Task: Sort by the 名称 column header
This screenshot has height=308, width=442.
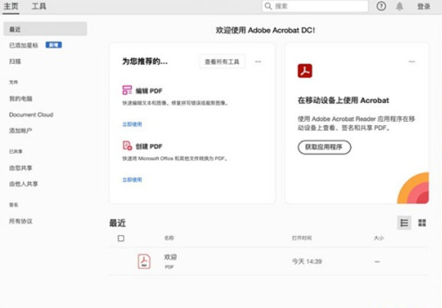Action: pos(169,238)
